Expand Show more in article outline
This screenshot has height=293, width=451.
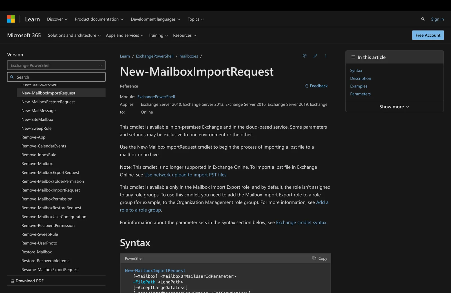(394, 107)
